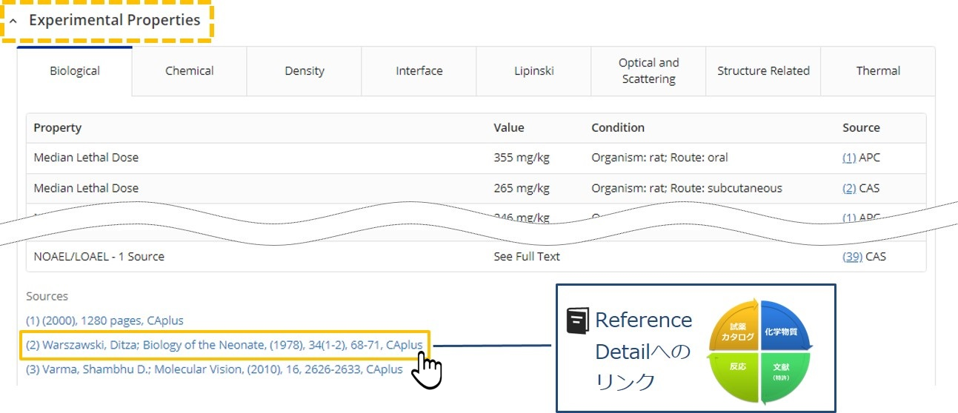
Task: Click the Reference Detail book icon
Action: (x=577, y=321)
